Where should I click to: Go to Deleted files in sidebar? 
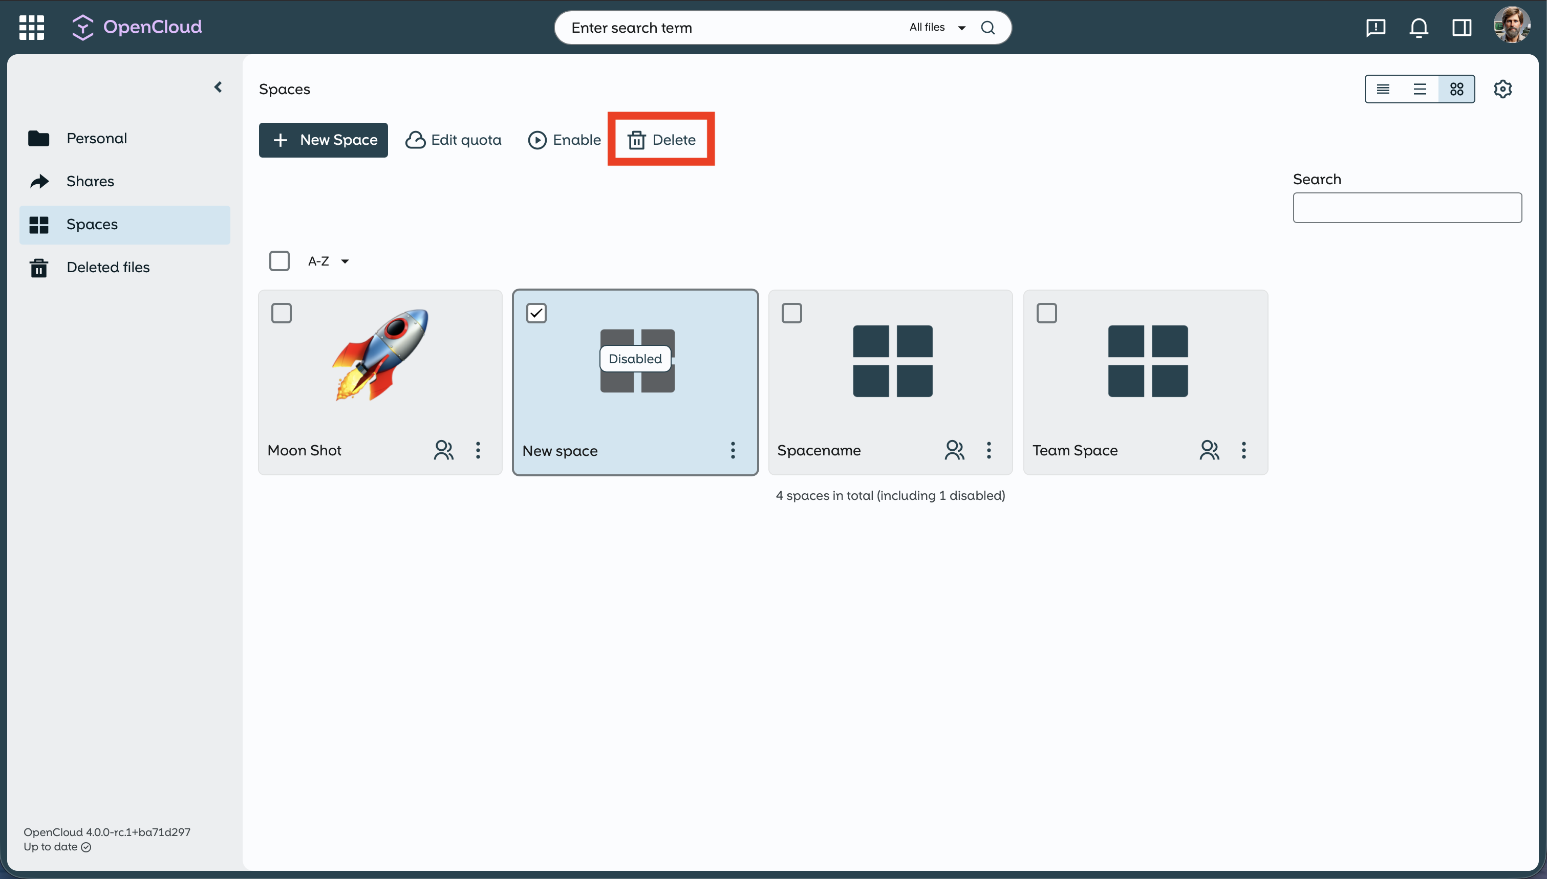pos(108,267)
